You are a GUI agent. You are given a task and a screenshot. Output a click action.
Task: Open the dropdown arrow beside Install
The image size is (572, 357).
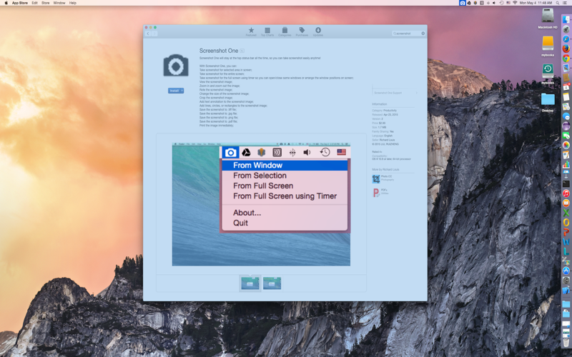[x=182, y=91]
